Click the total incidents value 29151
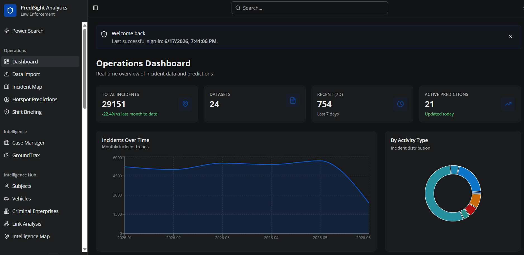Screen dimensions: 524x255 [114, 104]
